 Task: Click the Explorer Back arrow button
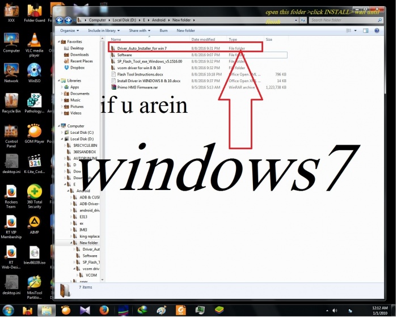point(60,20)
